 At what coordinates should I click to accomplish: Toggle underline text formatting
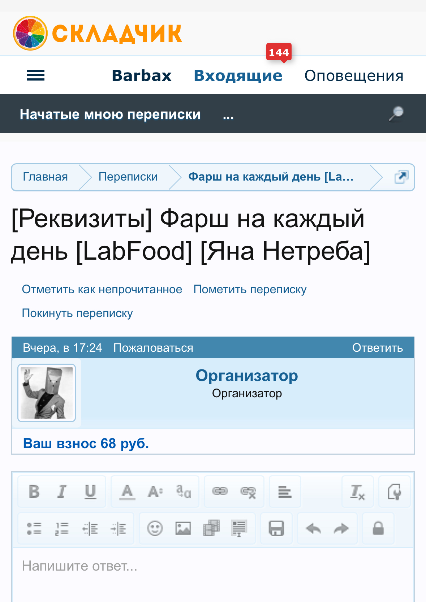tap(90, 491)
